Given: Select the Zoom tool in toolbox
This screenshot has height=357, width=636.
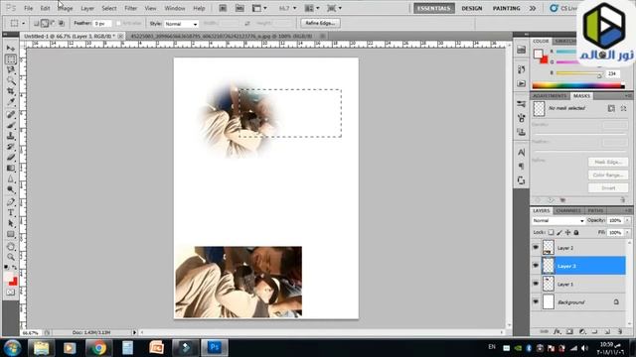Looking at the screenshot, I should coord(11,257).
